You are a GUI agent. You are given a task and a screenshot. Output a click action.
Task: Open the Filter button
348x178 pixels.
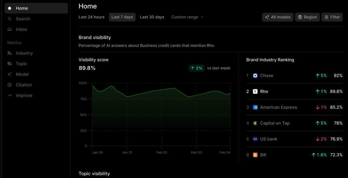tap(332, 17)
